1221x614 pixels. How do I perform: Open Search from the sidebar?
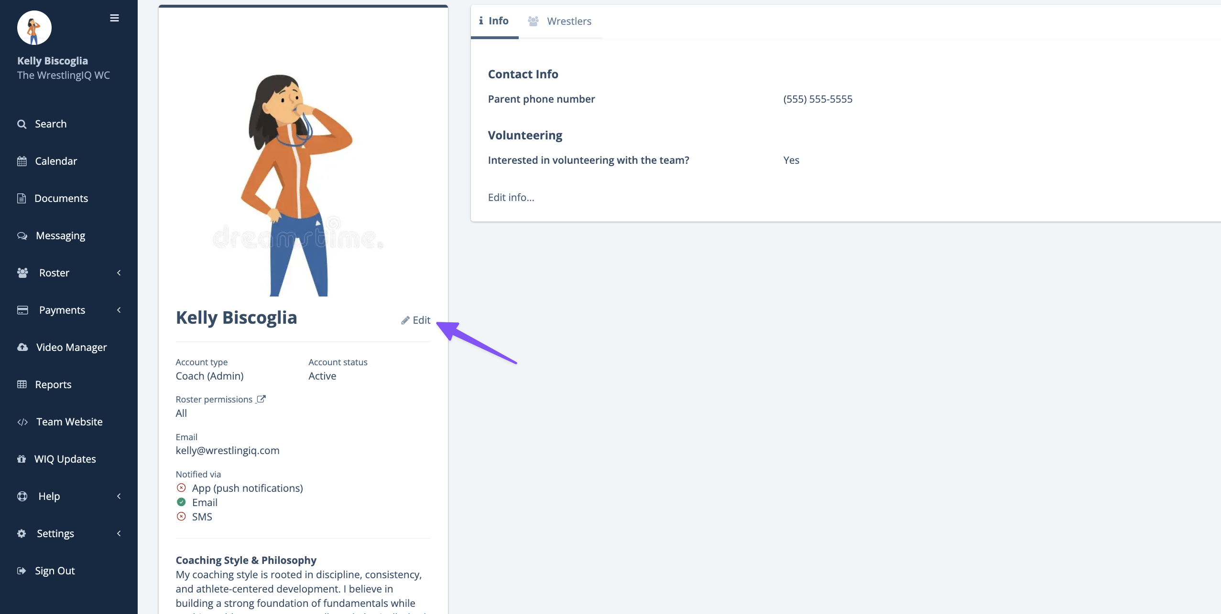click(51, 124)
